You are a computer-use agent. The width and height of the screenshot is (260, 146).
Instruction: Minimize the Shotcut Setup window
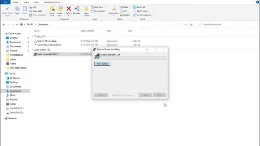click(x=147, y=49)
